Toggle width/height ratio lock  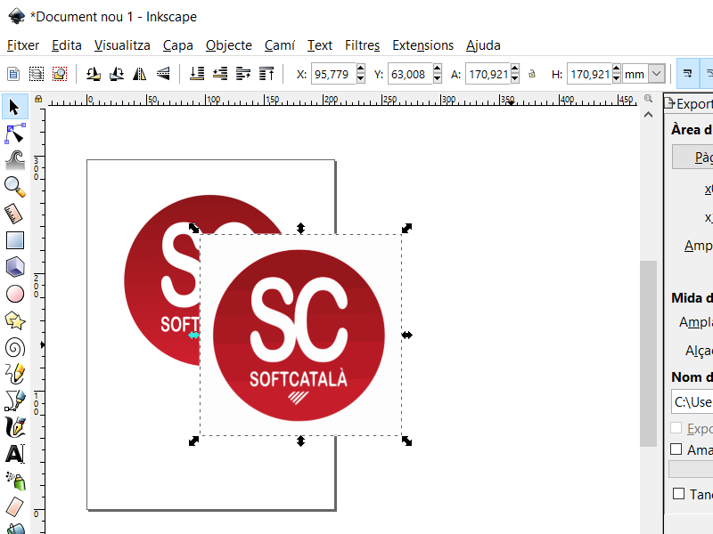(x=531, y=74)
